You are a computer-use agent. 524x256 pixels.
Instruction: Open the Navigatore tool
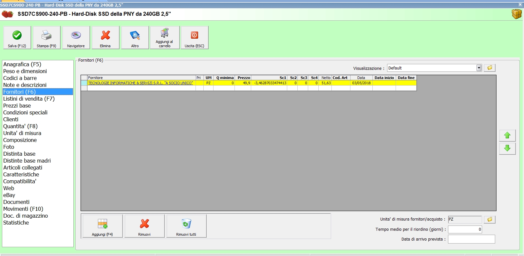click(x=76, y=38)
